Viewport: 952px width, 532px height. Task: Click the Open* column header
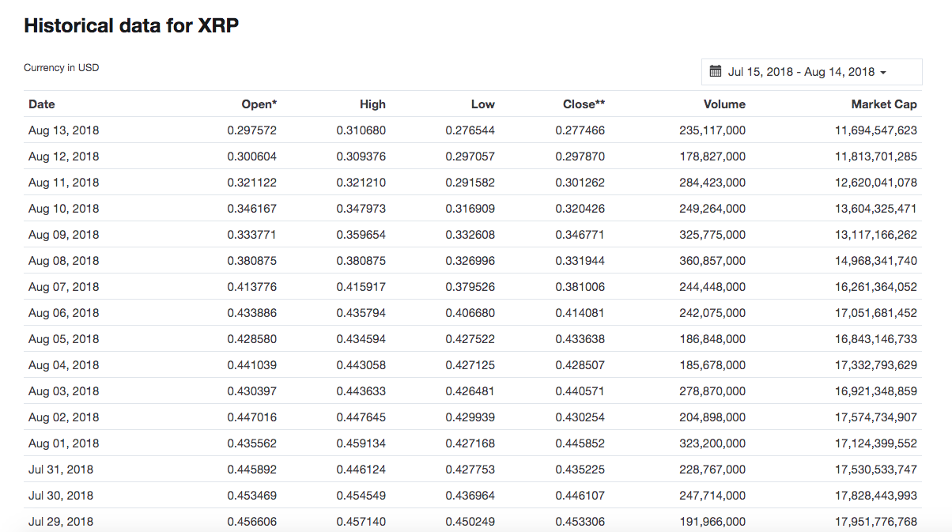[259, 104]
